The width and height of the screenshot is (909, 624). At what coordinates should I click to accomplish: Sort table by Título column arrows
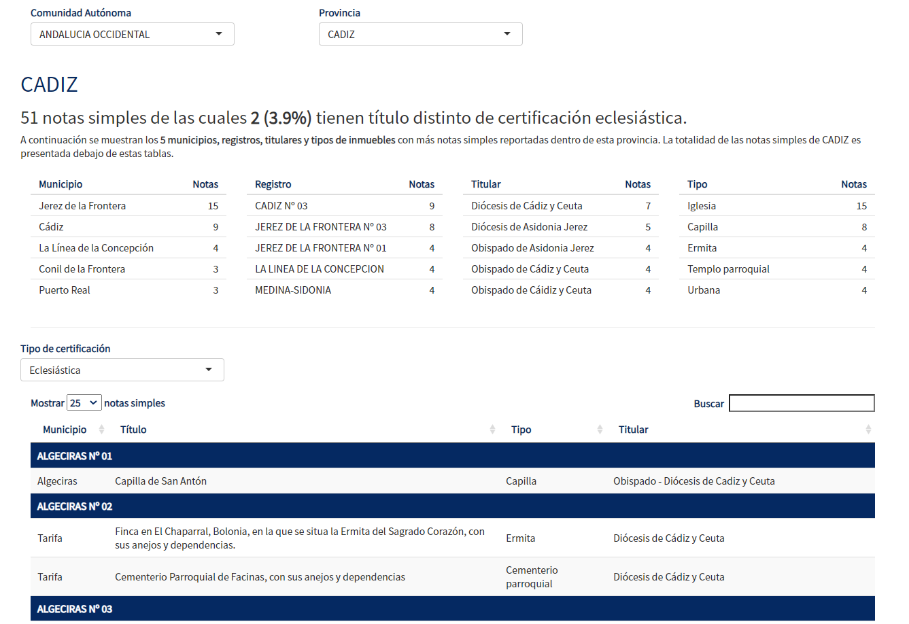(492, 430)
